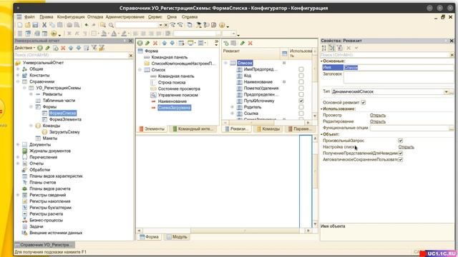458x257 pixels.
Task: Click the properties panel search field
Action: [385, 55]
